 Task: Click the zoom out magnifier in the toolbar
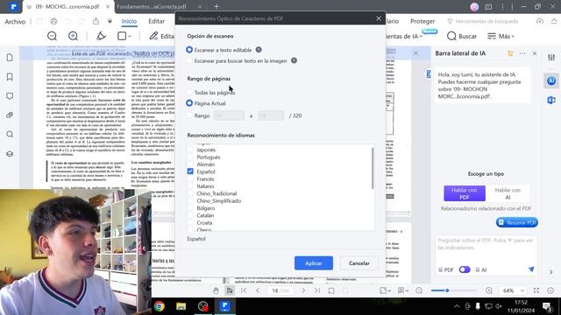52,36
